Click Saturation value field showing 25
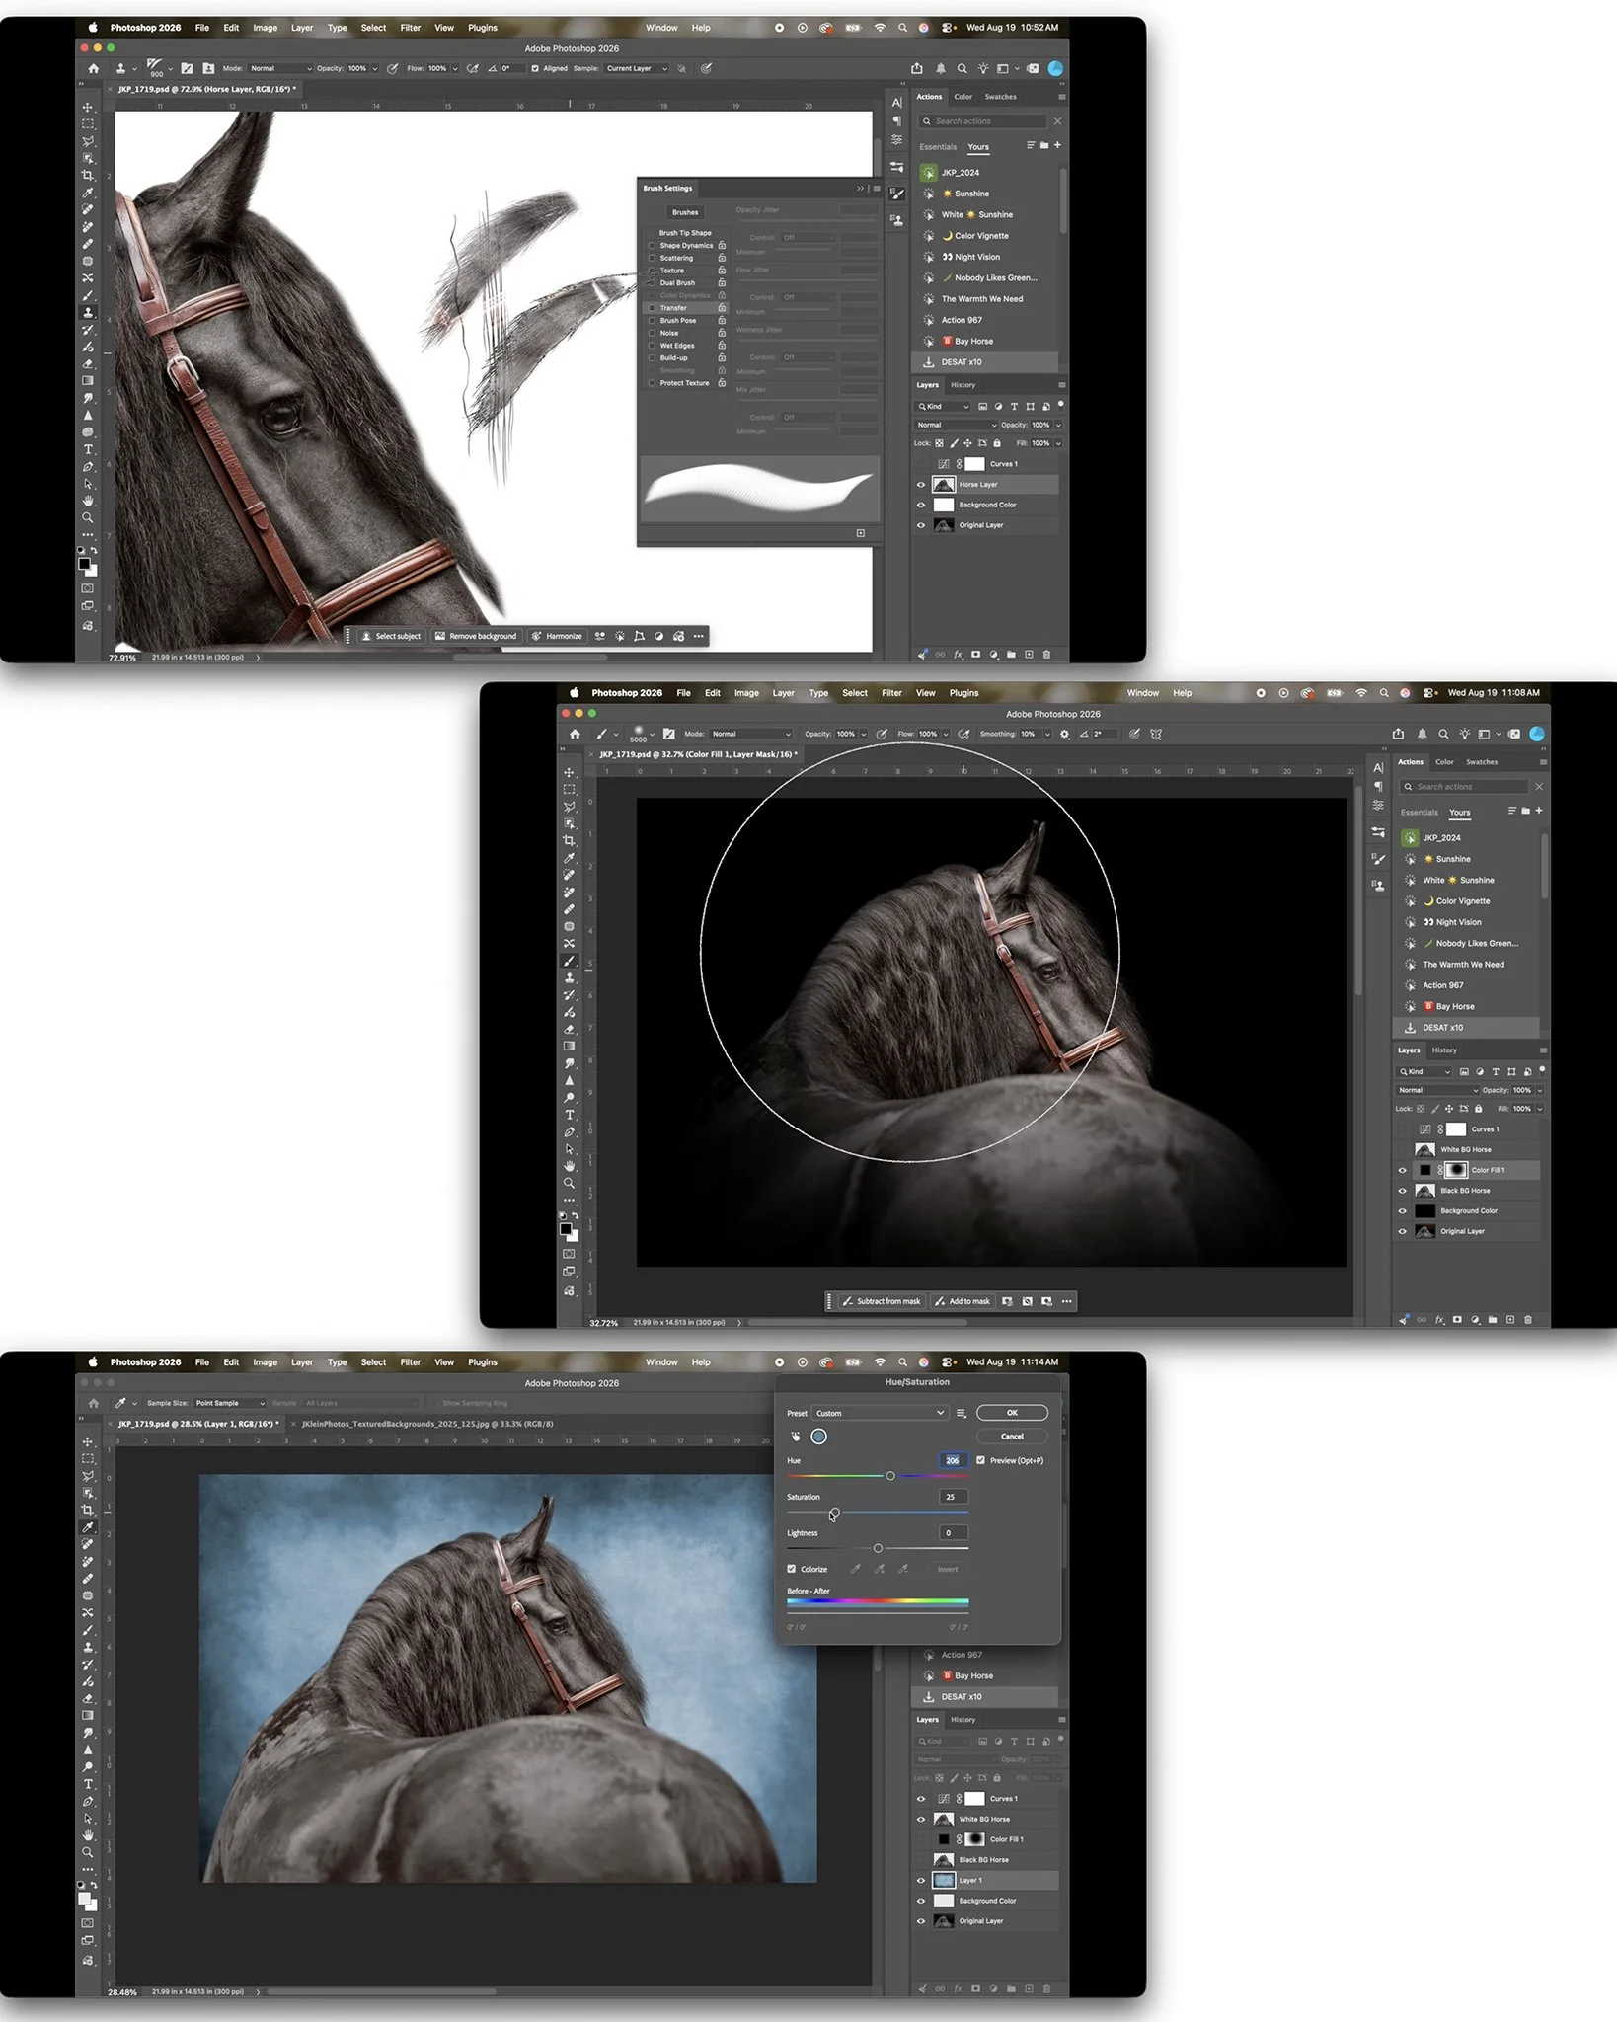 [953, 1497]
